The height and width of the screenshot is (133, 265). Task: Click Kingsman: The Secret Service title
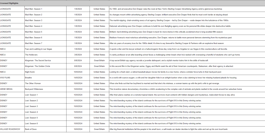pos(38,61)
